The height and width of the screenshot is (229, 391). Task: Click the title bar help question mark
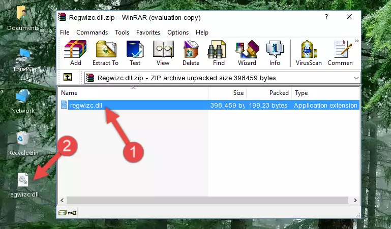326,17
